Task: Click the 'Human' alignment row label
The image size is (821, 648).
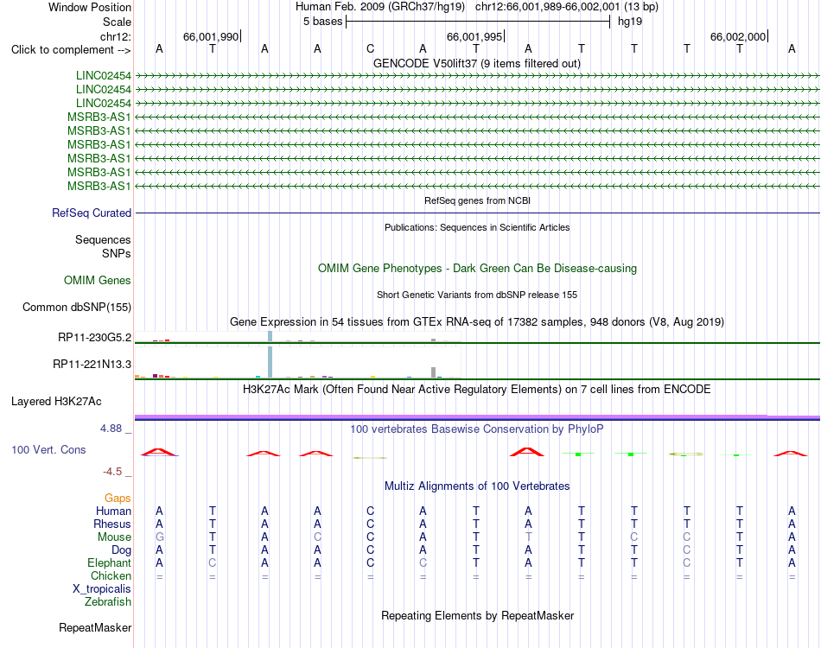Action: [113, 511]
